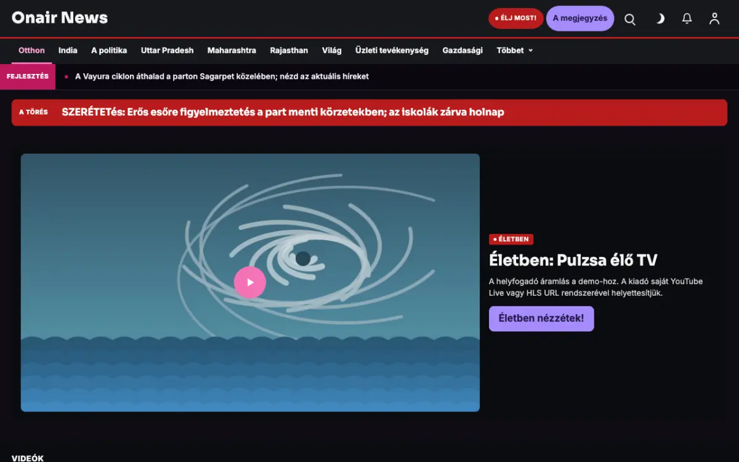Click the cyclone video thumbnail's ocean waves
Screen dimensions: 739x462
pos(250,373)
